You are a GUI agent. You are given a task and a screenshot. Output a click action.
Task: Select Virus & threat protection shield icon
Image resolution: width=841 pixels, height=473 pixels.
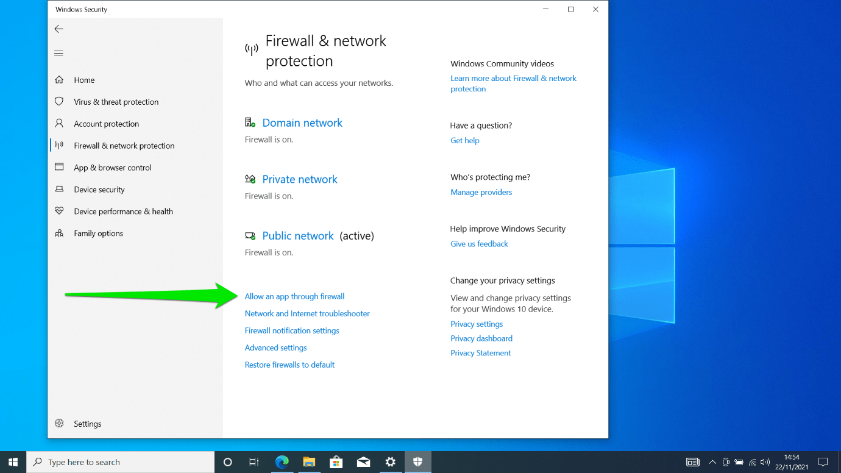(59, 101)
